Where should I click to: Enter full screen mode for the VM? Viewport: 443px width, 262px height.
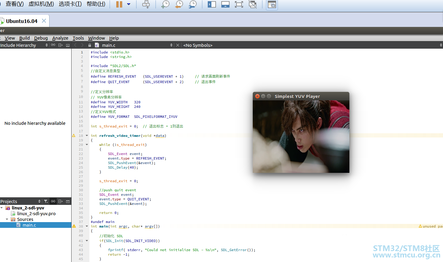point(239,4)
